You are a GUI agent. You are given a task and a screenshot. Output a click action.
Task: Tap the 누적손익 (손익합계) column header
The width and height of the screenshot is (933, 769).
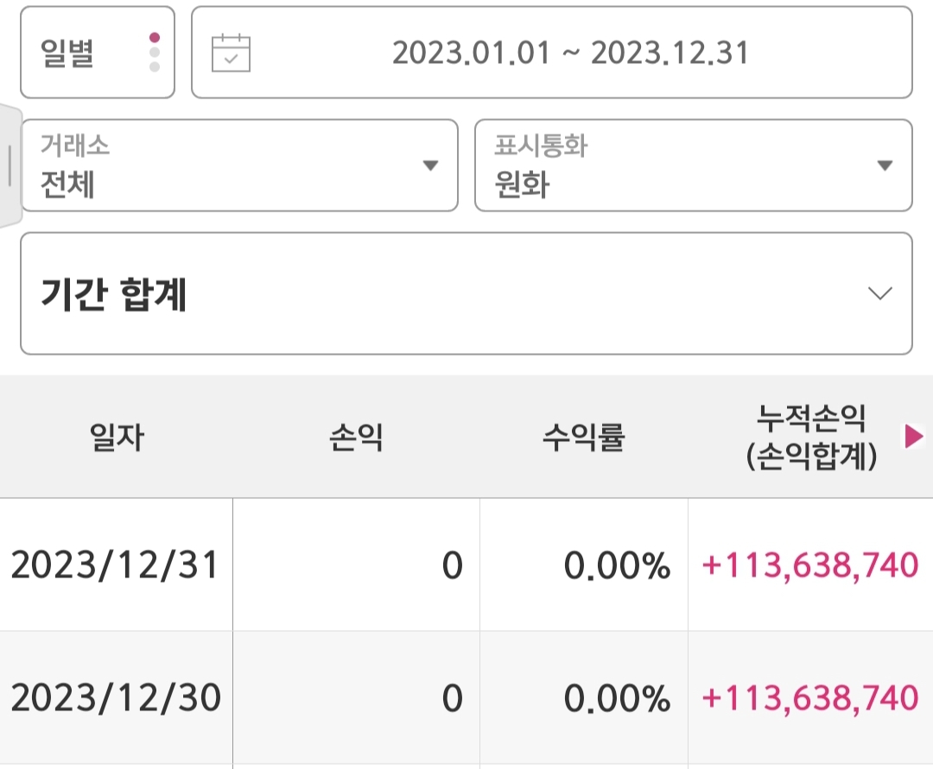(x=811, y=437)
